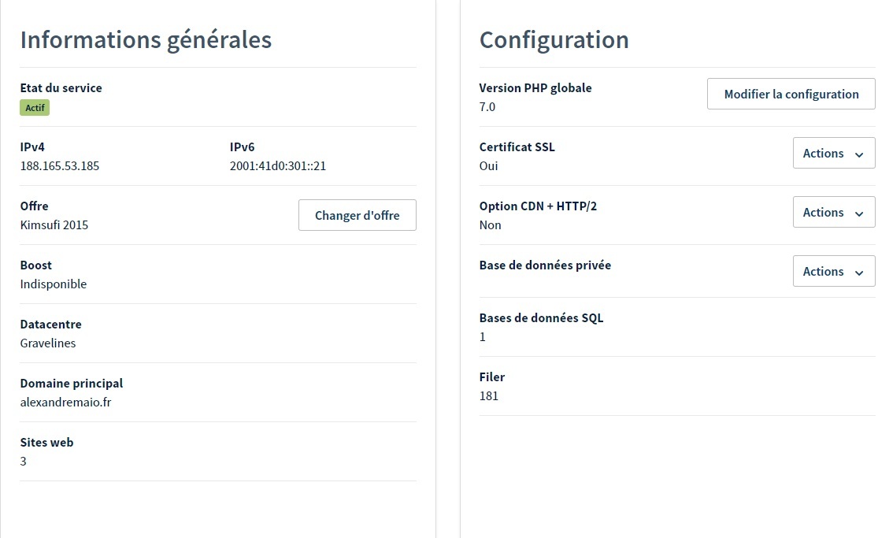Viewport: 878px width, 538px height.
Task: Click the Oui value under Certificat SSL
Action: [488, 166]
